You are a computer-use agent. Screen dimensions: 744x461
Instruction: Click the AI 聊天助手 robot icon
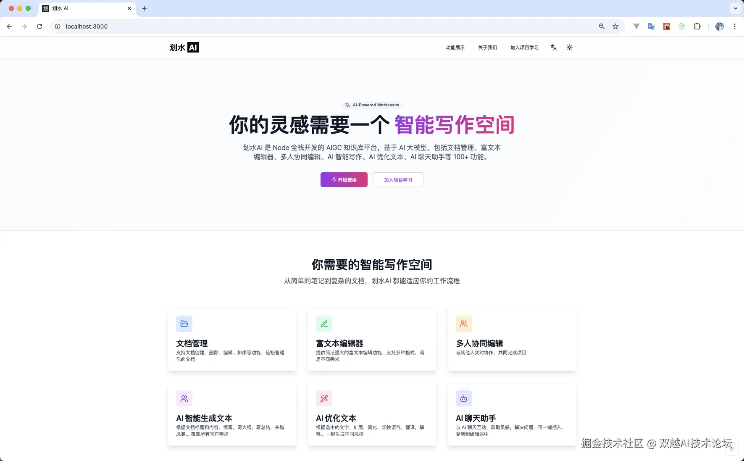click(464, 398)
